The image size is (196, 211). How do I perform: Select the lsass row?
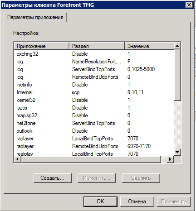(94, 108)
